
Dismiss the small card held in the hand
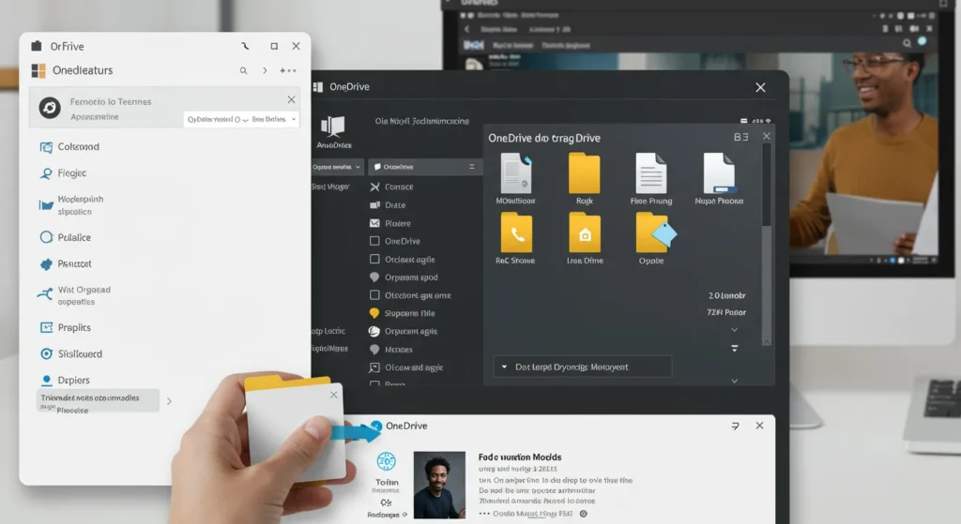pyautogui.click(x=334, y=395)
